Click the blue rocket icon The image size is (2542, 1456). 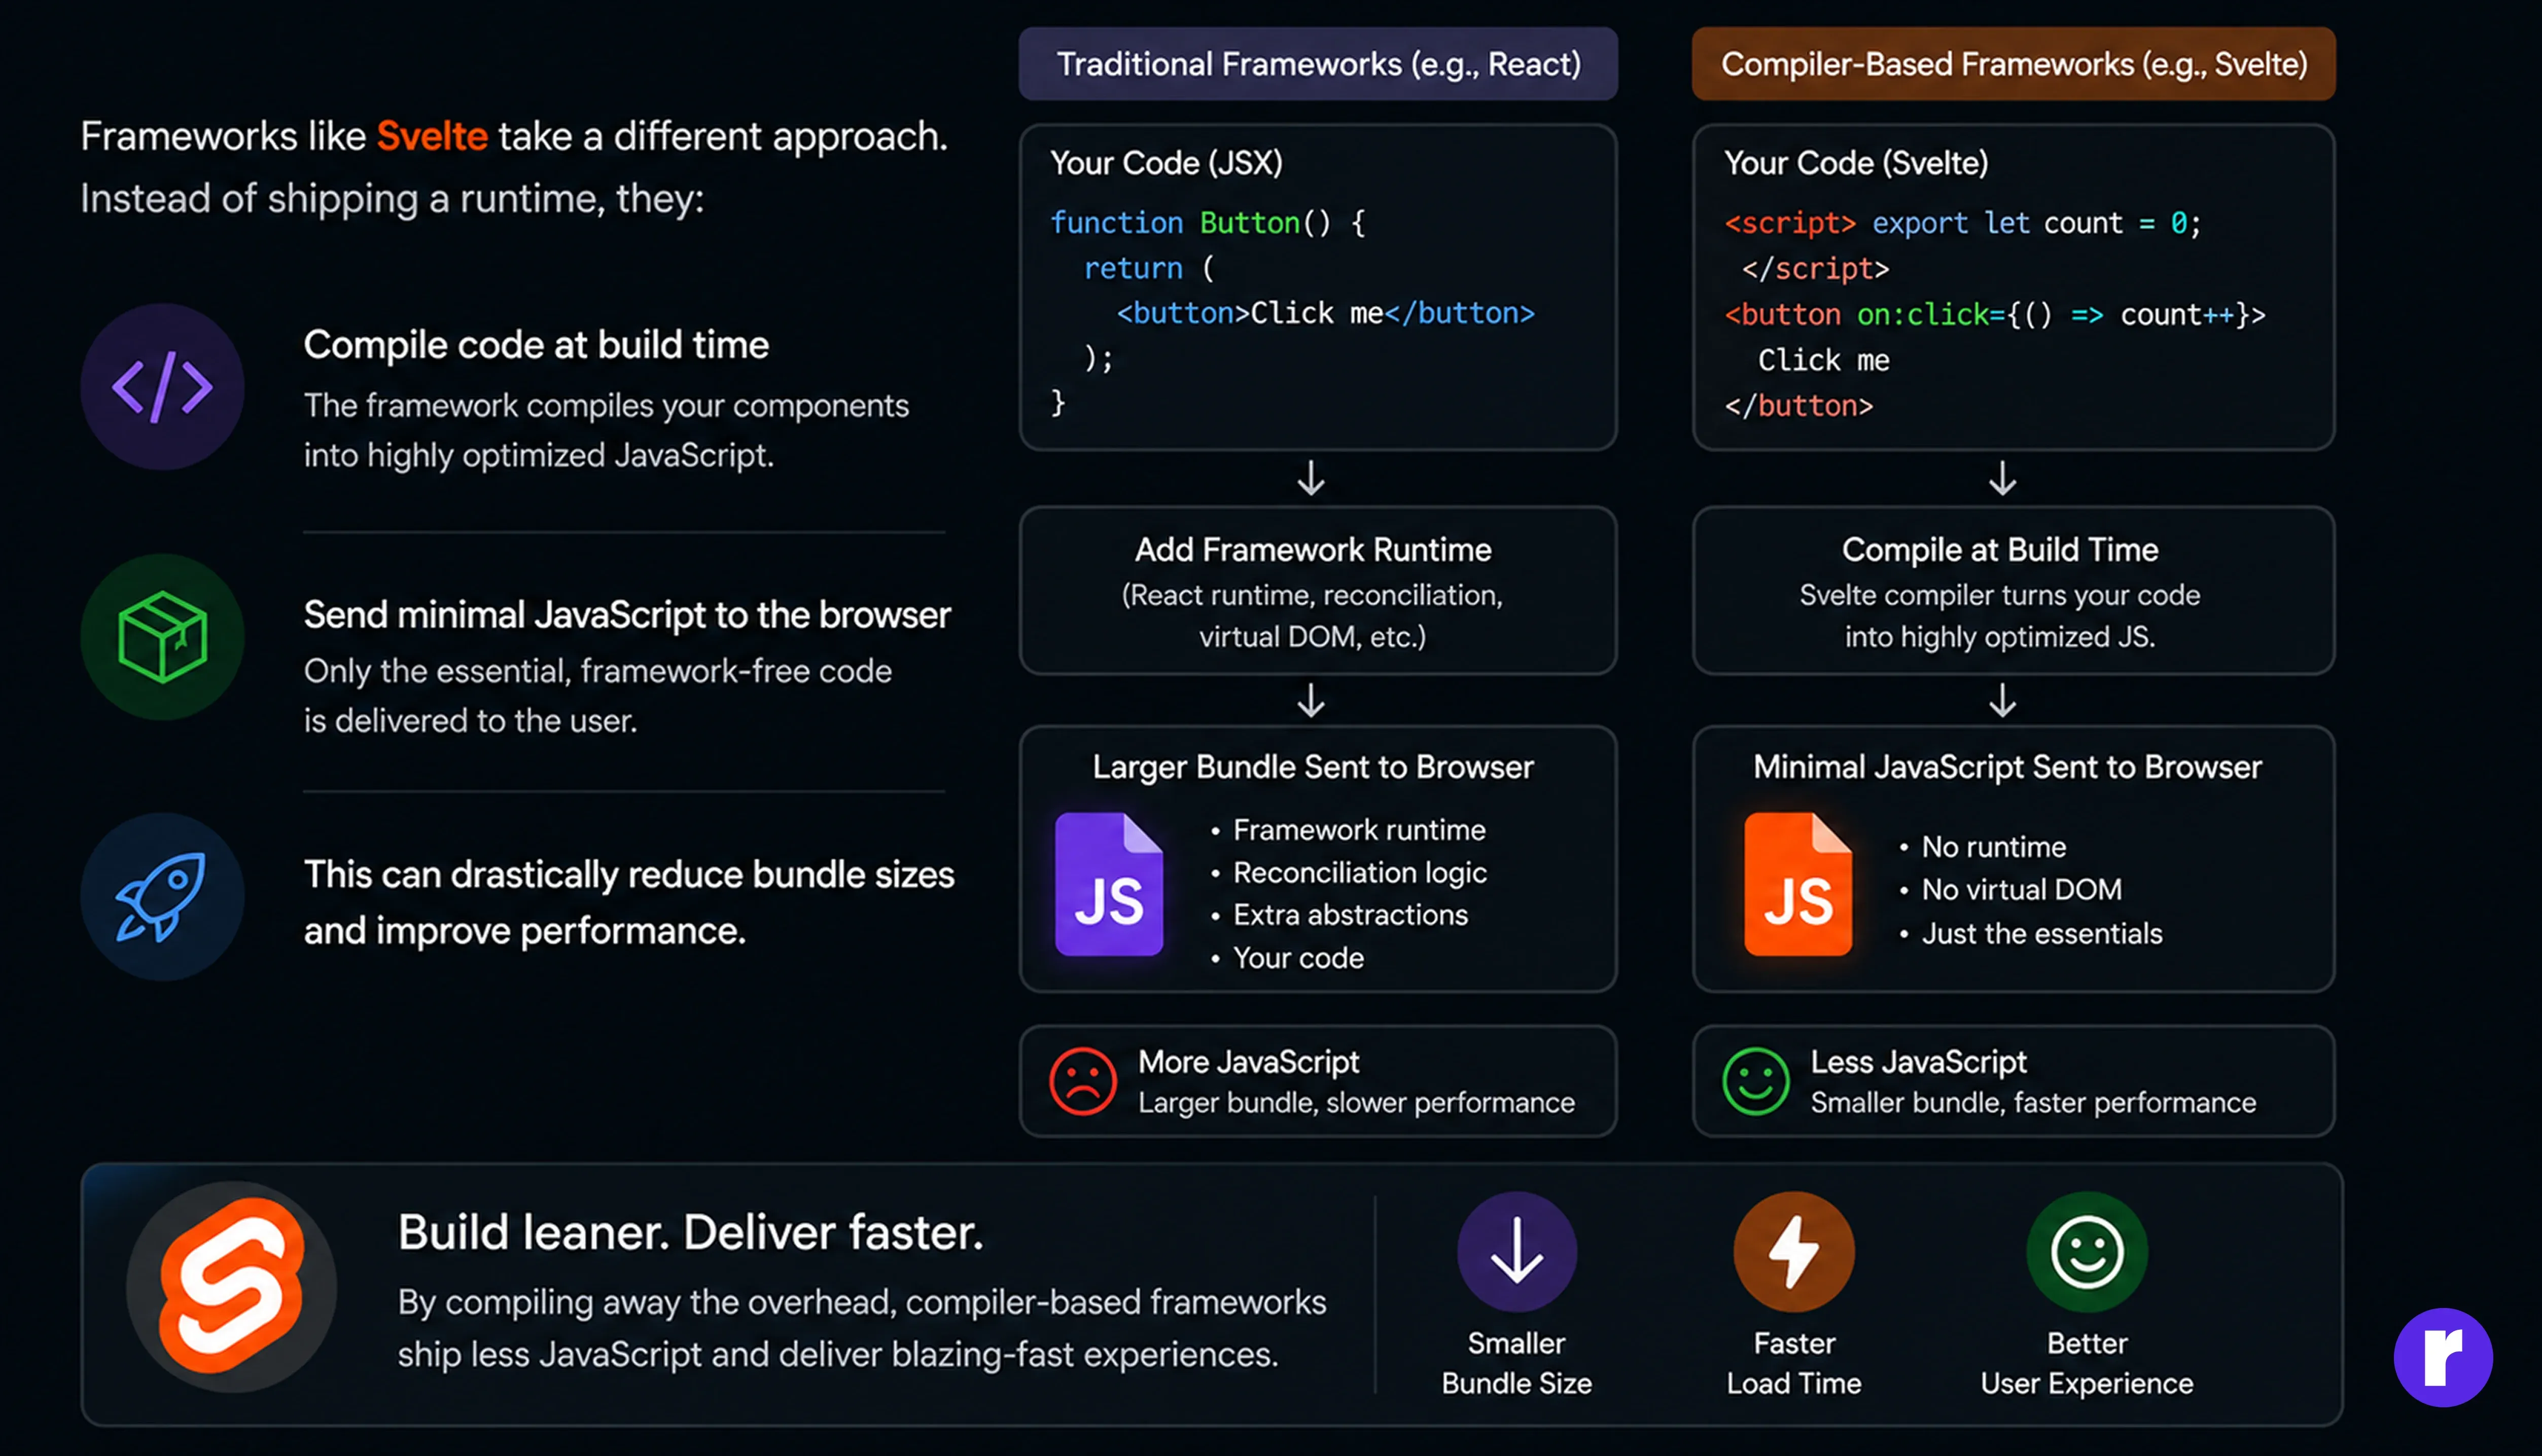tap(162, 897)
